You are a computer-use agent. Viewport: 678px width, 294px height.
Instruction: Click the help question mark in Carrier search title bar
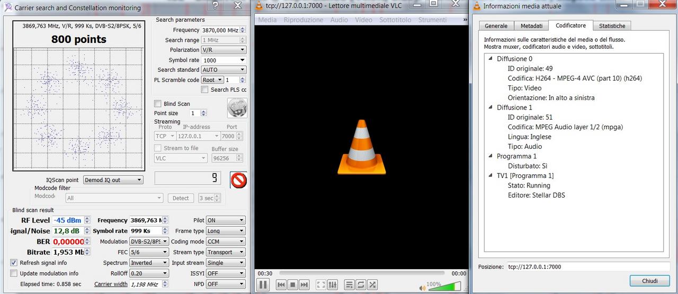[215, 5]
